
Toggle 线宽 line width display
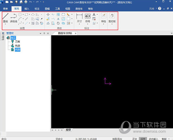(143, 139)
